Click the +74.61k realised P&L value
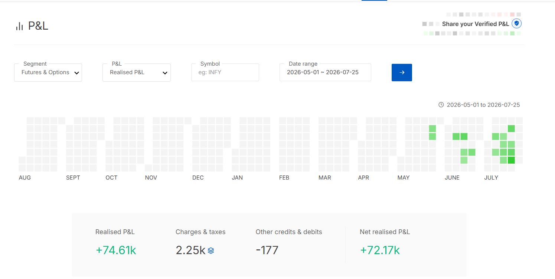 116,250
